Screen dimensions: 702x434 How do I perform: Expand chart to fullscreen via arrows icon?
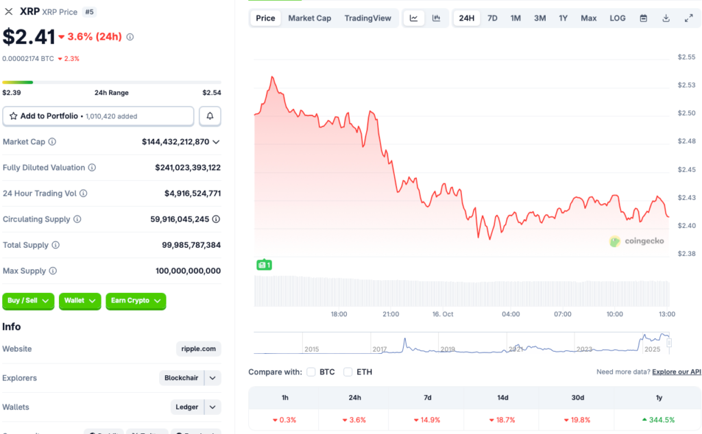689,18
